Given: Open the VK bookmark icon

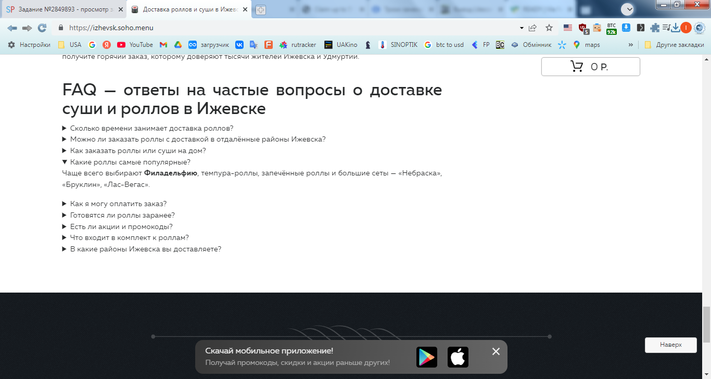Looking at the screenshot, I should point(239,45).
